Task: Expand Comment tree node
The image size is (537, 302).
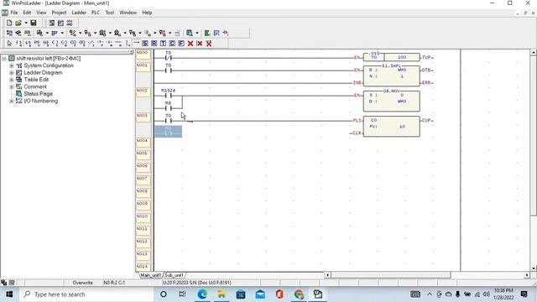Action: coord(12,87)
